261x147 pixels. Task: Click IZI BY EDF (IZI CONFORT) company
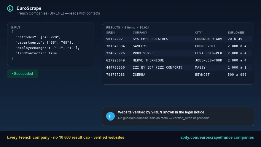click(x=157, y=67)
